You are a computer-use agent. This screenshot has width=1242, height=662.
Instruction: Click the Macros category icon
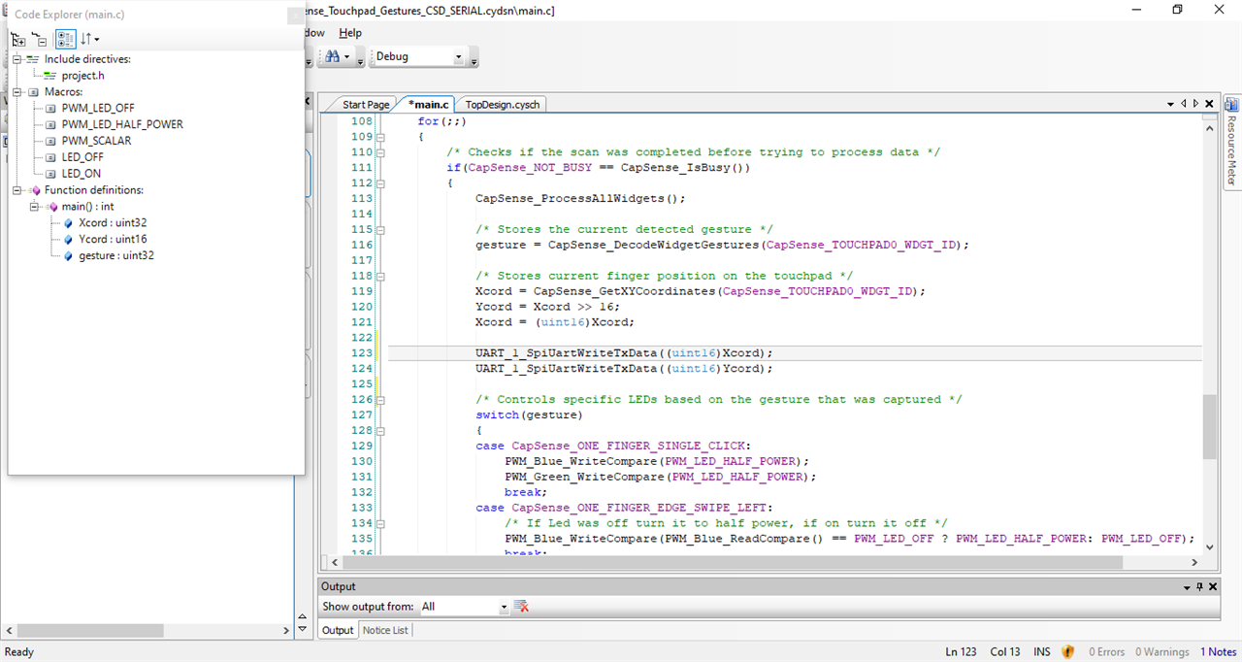point(33,92)
